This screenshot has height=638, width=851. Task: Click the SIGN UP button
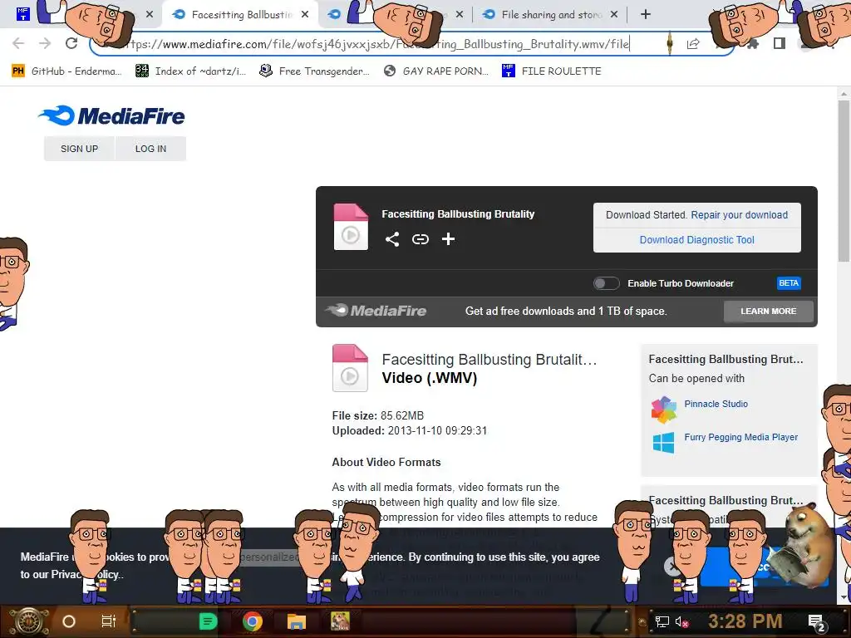pyautogui.click(x=79, y=149)
